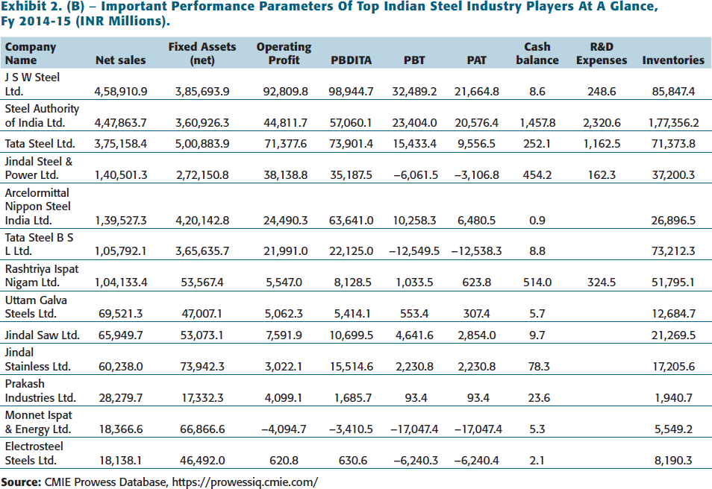Click Tata Steel Ltd. company name
The image size is (712, 489).
40,144
